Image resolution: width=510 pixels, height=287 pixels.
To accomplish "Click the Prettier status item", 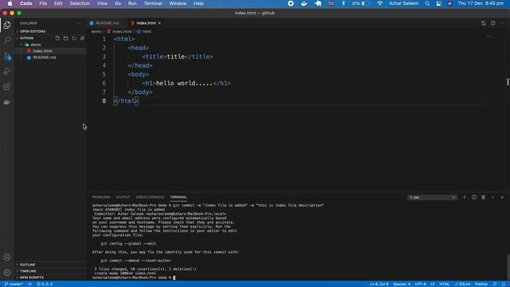I will 481,284.
